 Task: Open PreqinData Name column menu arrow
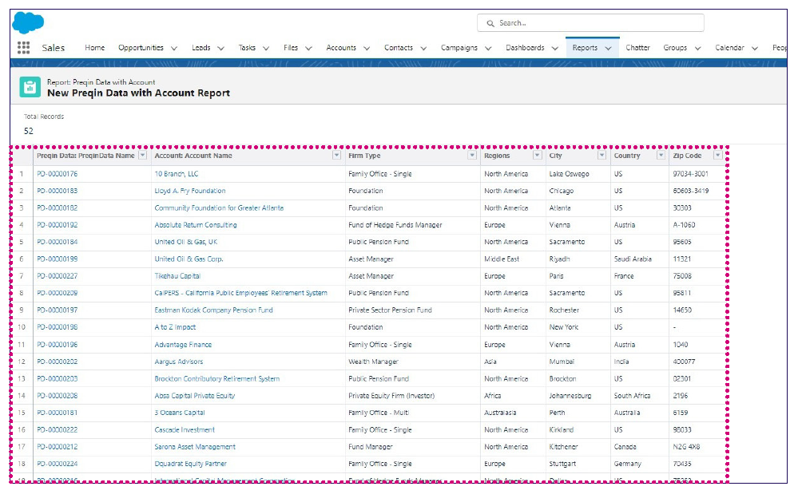pos(143,155)
